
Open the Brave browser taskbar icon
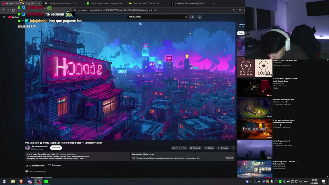[x=21, y=182]
